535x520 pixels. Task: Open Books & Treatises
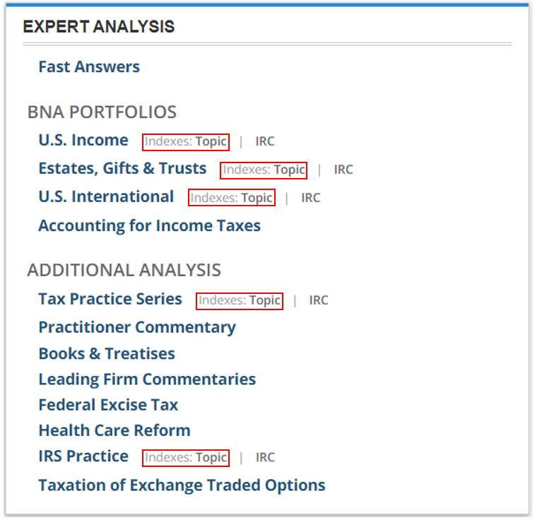click(x=107, y=354)
